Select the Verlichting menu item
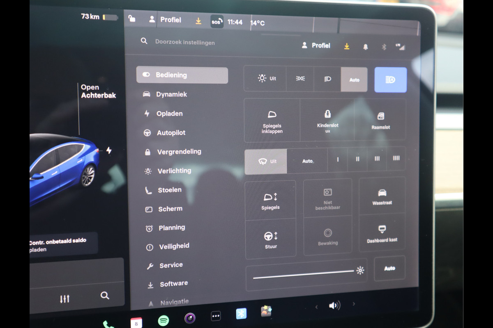493x328 pixels. tap(174, 171)
